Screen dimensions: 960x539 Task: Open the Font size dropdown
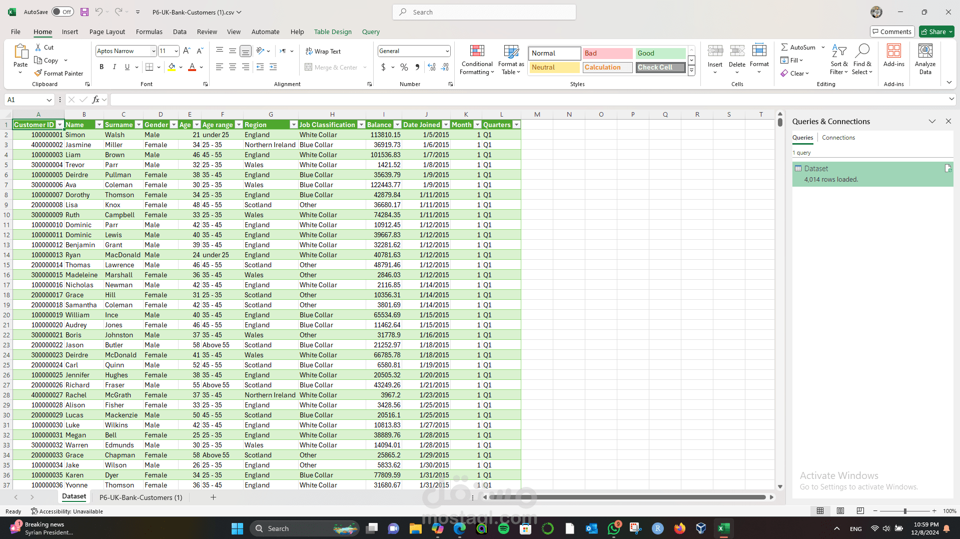point(176,51)
